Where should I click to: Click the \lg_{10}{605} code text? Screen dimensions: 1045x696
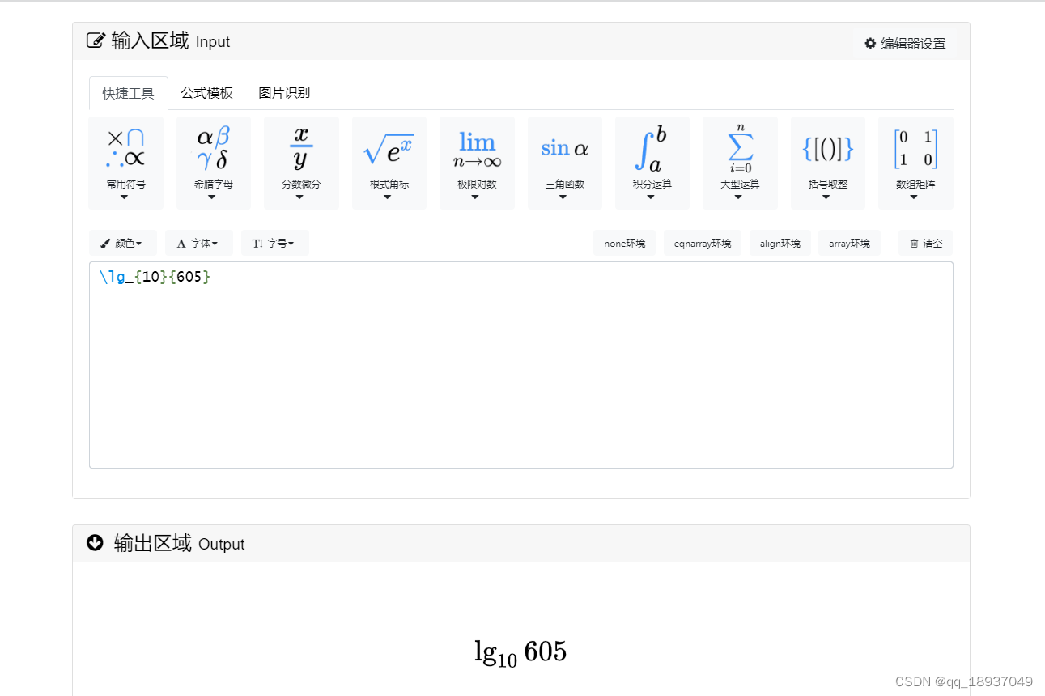155,277
